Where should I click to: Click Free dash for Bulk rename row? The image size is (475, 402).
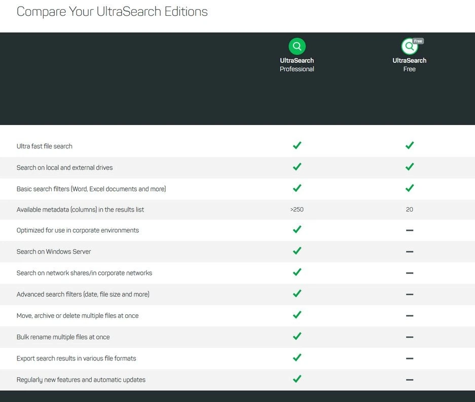pyautogui.click(x=410, y=337)
